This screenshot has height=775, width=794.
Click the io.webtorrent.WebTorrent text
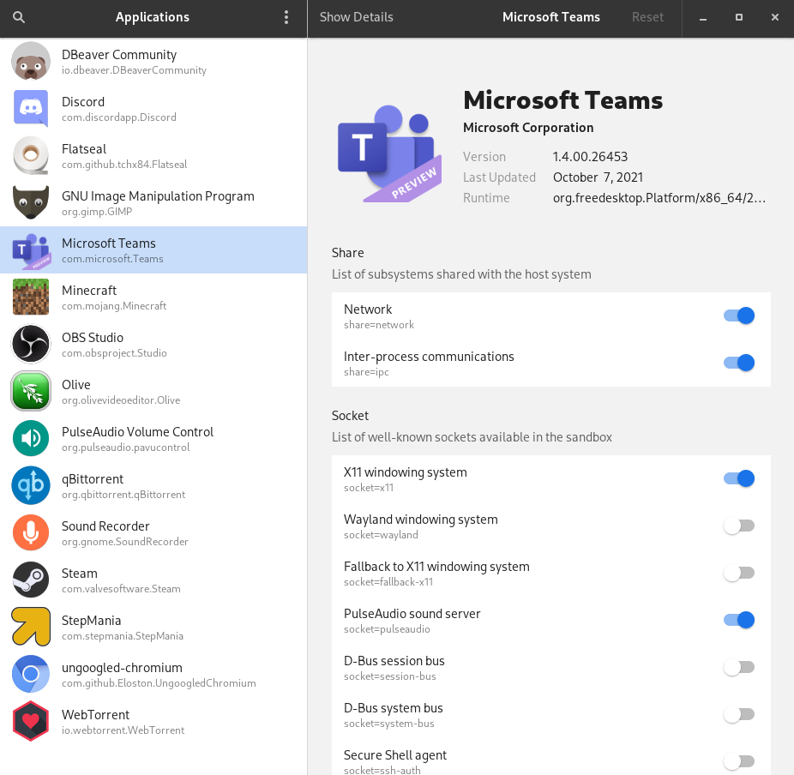pos(123,730)
